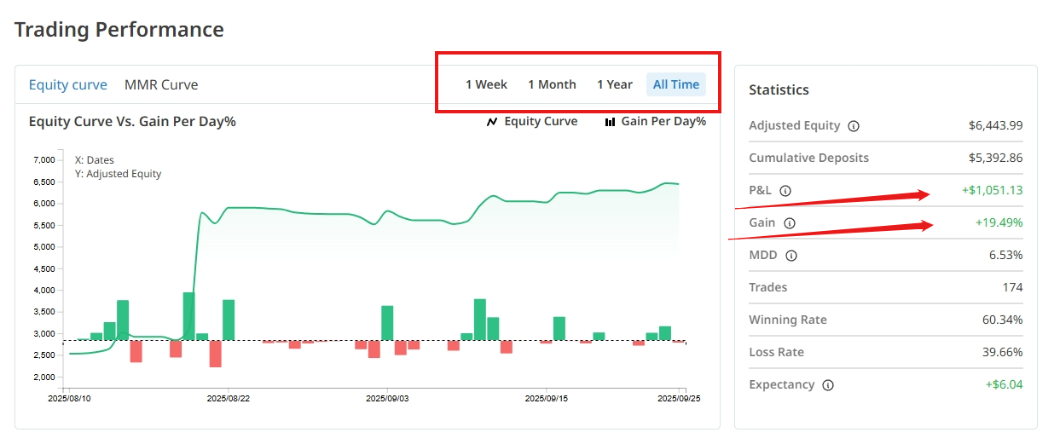Click the info icon next to Gain

790,223
